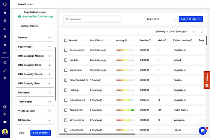Viewport: 210px width, 138px height.
Task: Expand the Visitor Location filter
Action: pos(35,111)
